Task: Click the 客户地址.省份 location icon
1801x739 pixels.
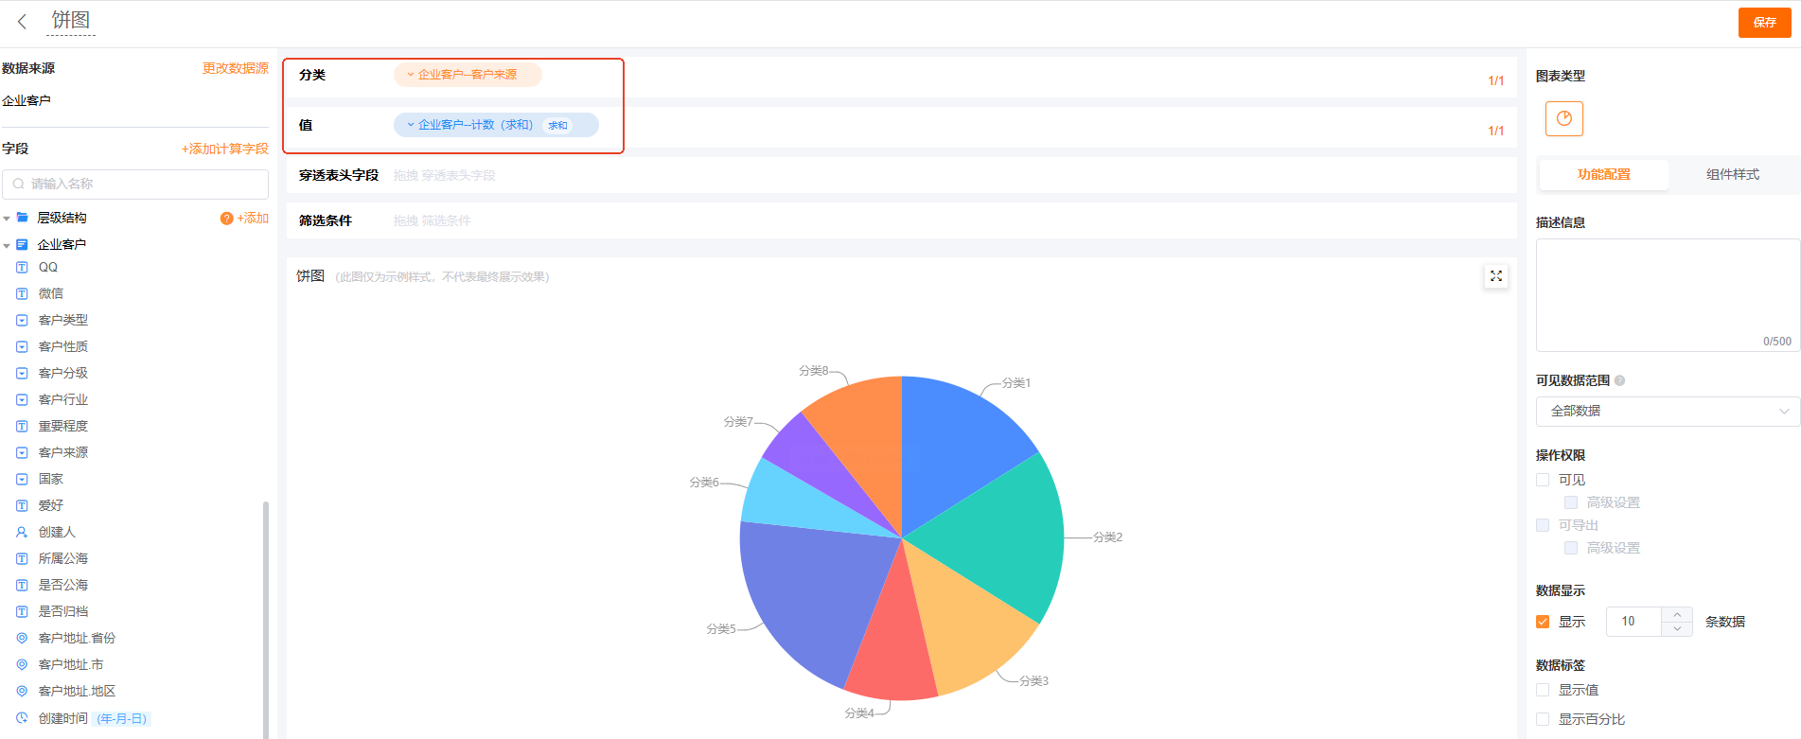Action: pyautogui.click(x=22, y=639)
